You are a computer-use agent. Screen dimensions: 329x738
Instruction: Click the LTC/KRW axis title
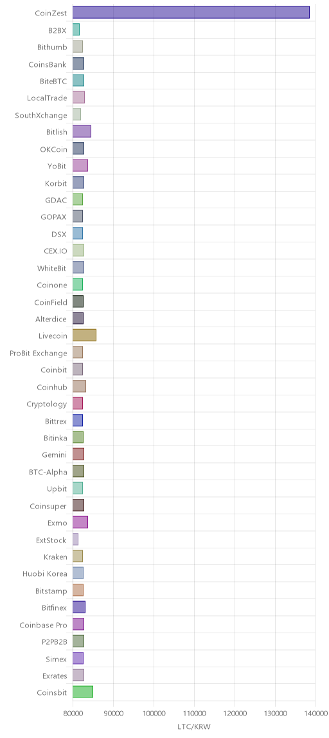[194, 726]
